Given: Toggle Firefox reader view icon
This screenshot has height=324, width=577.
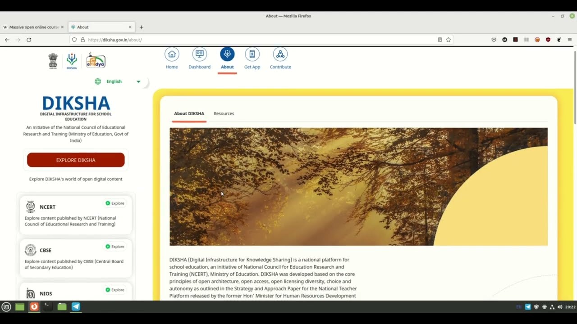Looking at the screenshot, I should click(440, 40).
